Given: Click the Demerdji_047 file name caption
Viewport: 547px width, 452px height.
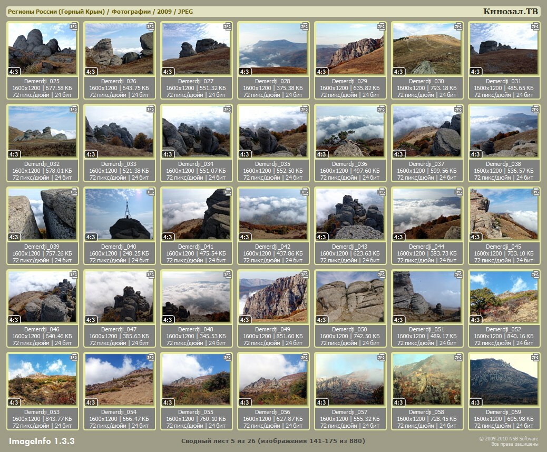Looking at the screenshot, I should tap(119, 329).
